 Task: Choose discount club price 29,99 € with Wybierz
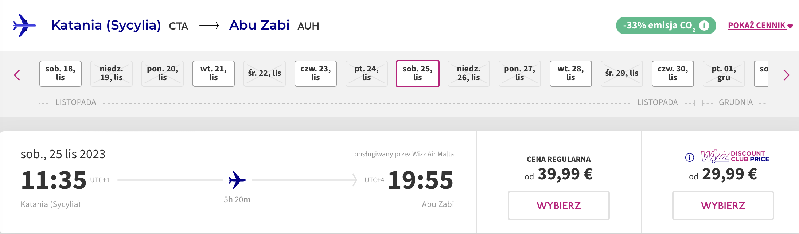pyautogui.click(x=723, y=206)
